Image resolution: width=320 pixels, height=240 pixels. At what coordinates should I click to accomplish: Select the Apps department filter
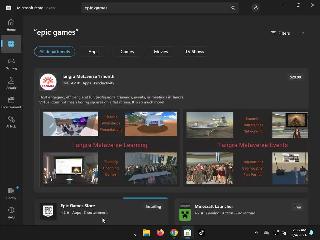[93, 52]
